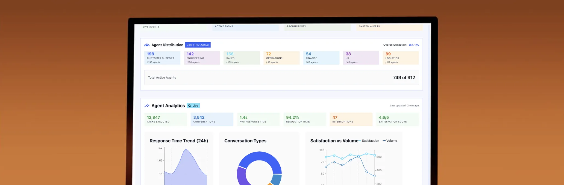Select the HR 38 agents card
The image size is (564, 185).
361,58
